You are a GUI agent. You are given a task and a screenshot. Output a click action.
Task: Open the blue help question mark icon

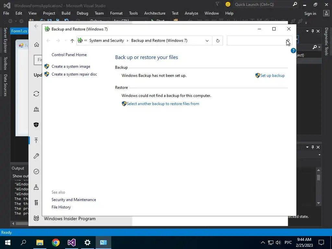pyautogui.click(x=293, y=51)
